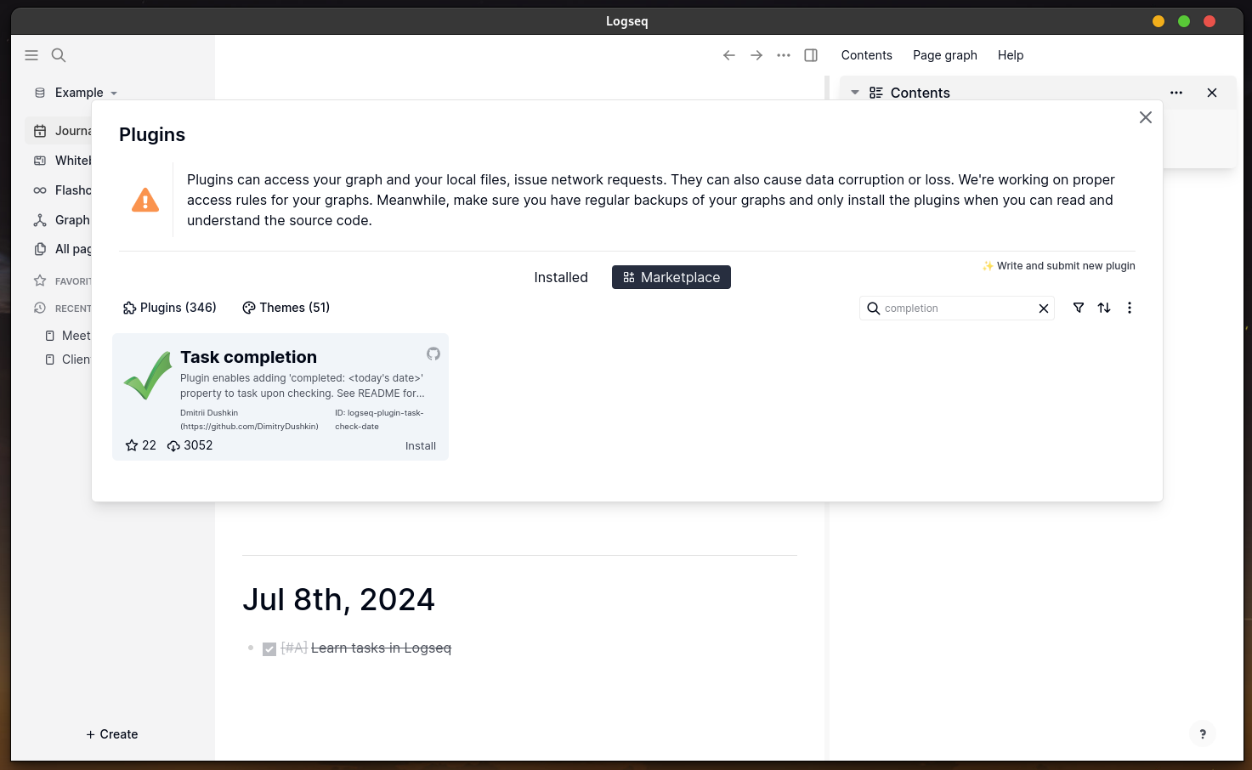Go forward with the right arrow
The width and height of the screenshot is (1252, 770).
(756, 55)
